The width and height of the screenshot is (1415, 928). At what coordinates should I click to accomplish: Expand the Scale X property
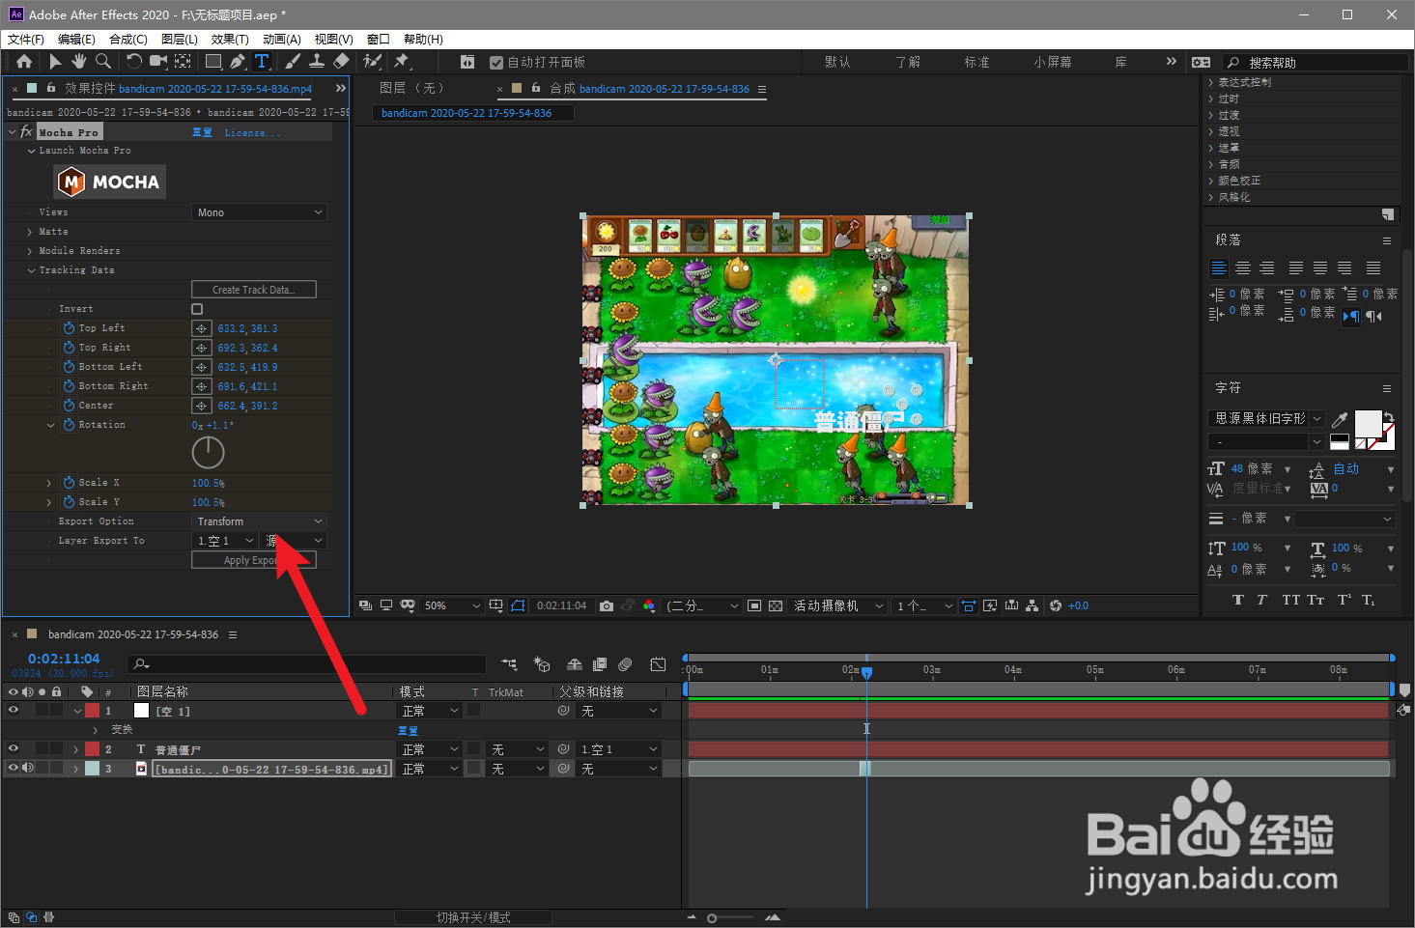point(49,483)
